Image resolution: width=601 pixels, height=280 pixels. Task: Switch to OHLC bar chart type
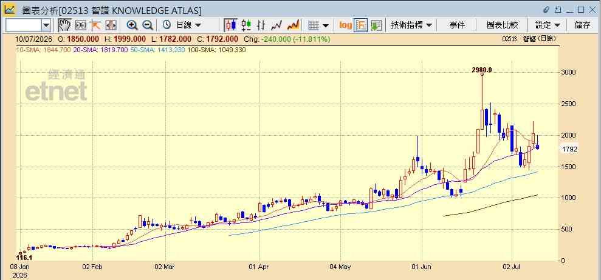pos(261,25)
